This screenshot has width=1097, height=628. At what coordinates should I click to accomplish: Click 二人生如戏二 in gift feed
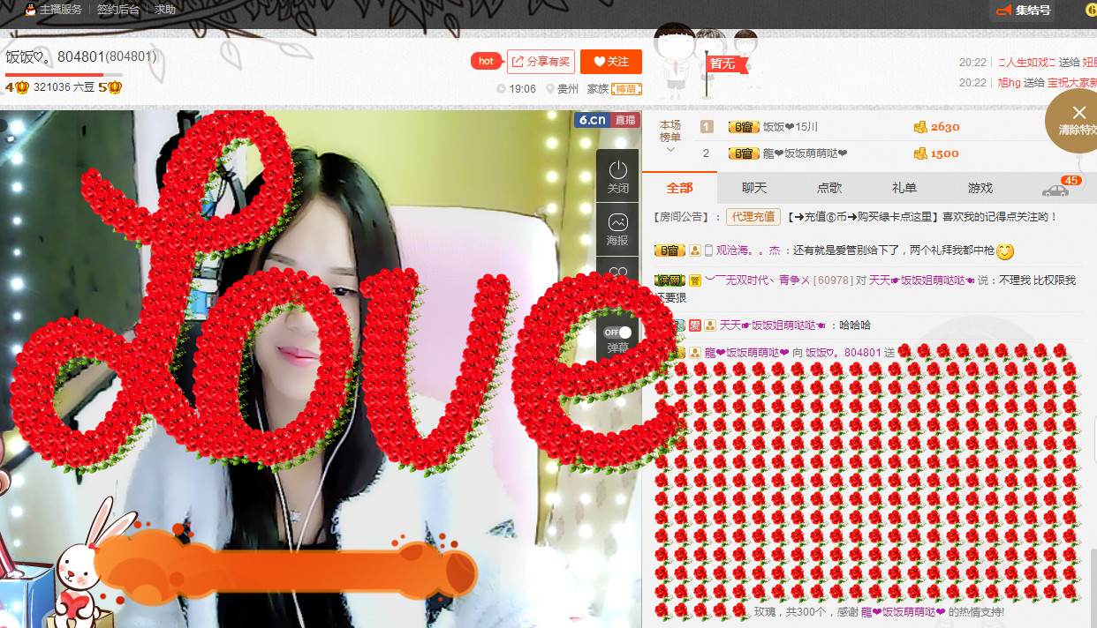1027,62
